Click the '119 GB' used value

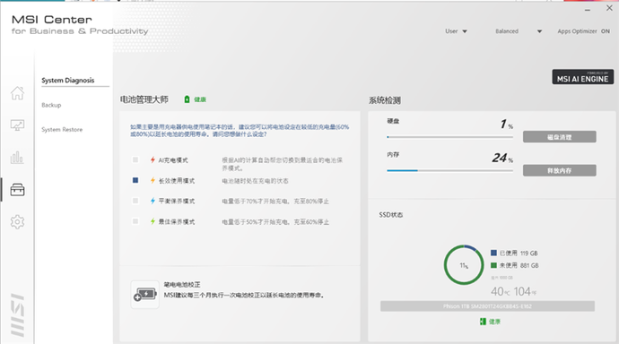tap(529, 253)
